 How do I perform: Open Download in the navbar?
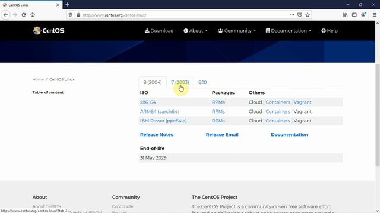click(x=159, y=31)
